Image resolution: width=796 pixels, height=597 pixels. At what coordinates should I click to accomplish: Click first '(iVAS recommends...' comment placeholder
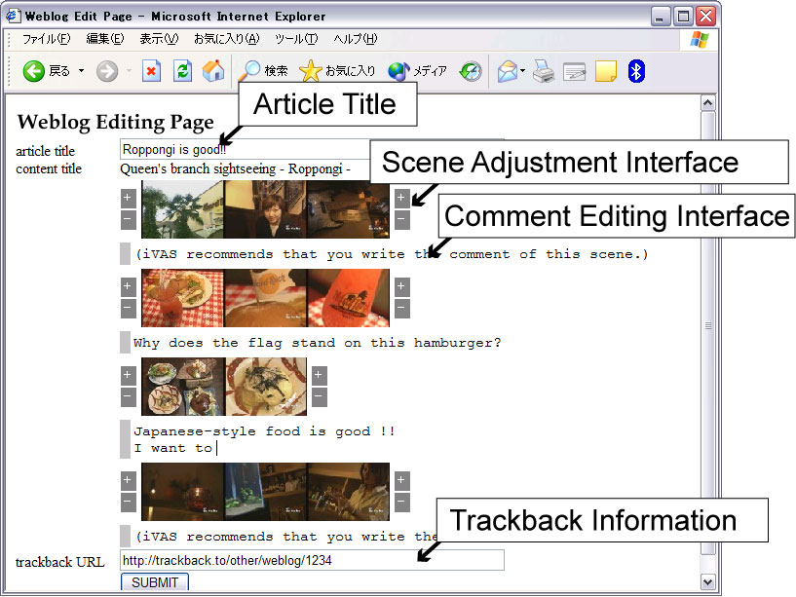point(392,254)
